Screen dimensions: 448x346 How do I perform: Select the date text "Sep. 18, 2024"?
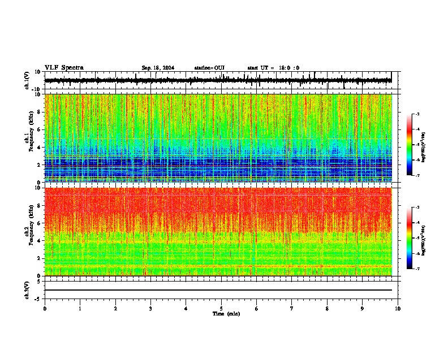(x=158, y=68)
